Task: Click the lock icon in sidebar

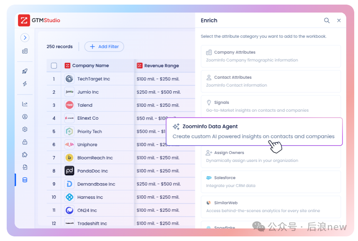Action: pyautogui.click(x=25, y=142)
